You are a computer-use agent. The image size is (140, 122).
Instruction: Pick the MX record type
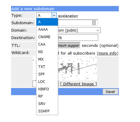tap(47, 59)
